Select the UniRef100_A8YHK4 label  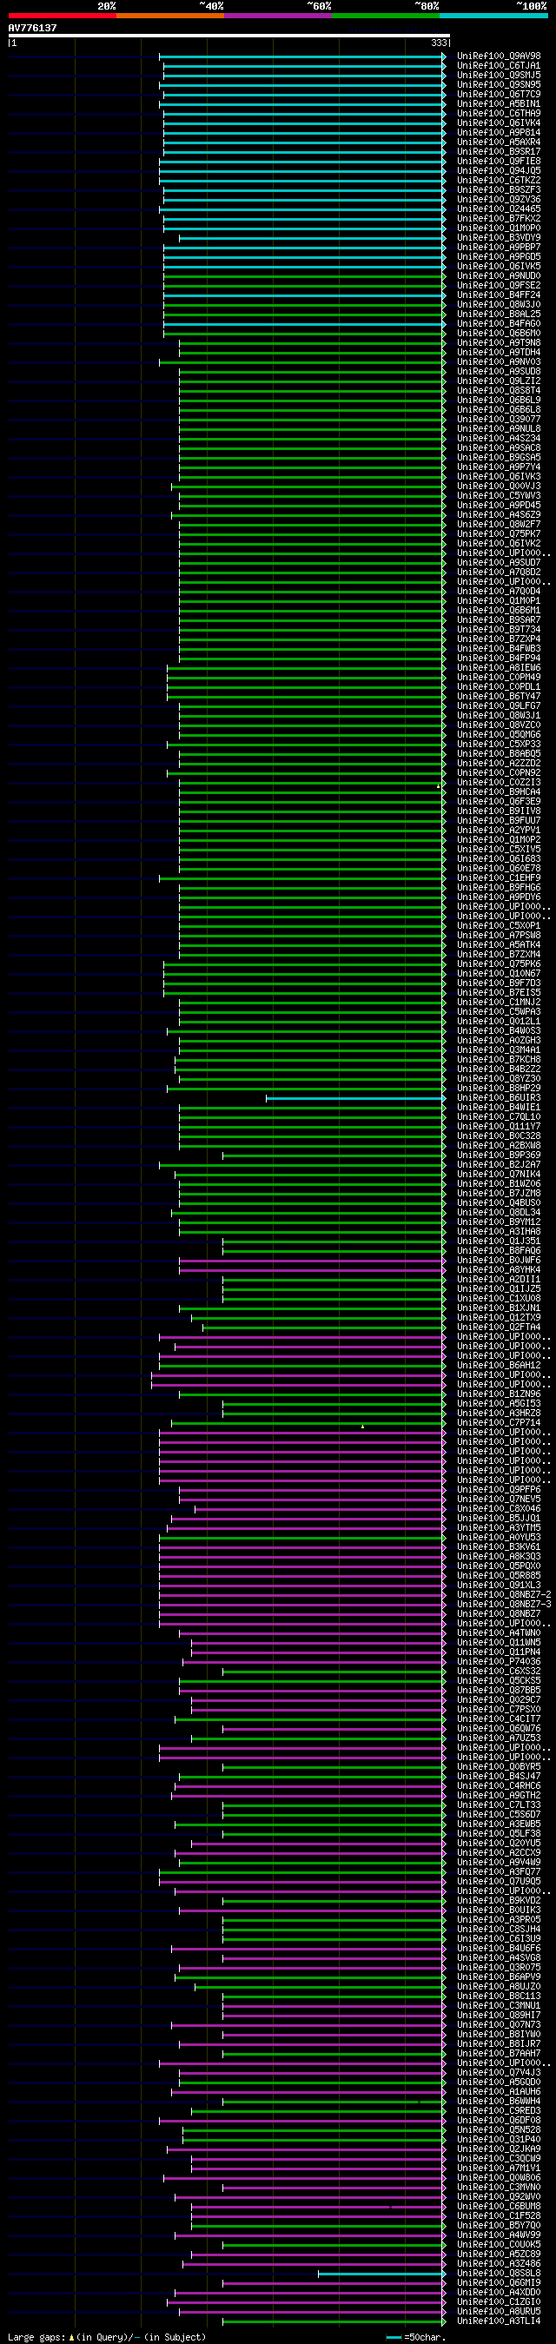pyautogui.click(x=499, y=1270)
